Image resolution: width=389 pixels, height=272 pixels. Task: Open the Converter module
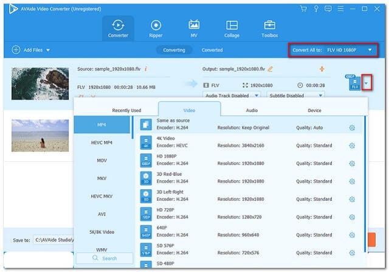(x=118, y=29)
